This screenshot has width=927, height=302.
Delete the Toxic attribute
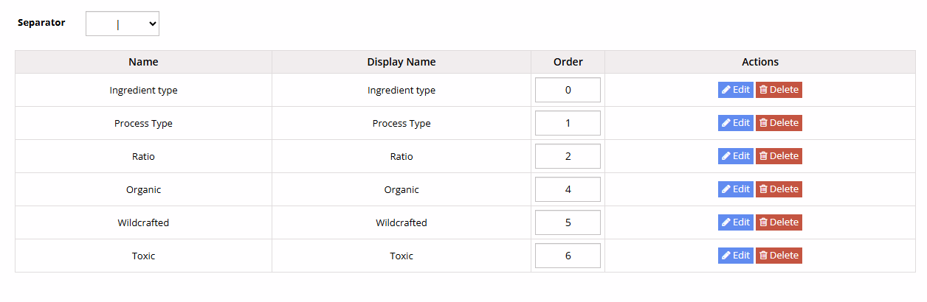[x=779, y=256]
